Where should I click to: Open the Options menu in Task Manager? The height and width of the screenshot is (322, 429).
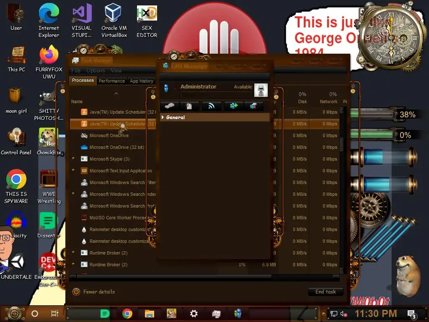96,70
